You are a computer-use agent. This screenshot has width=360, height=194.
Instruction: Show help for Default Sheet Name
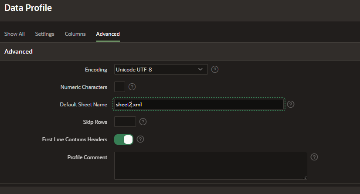(291, 104)
